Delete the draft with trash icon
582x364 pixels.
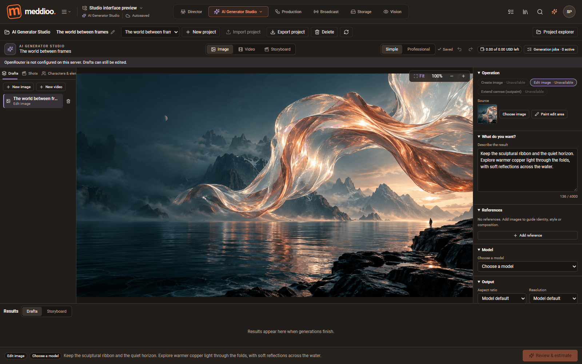click(x=68, y=101)
